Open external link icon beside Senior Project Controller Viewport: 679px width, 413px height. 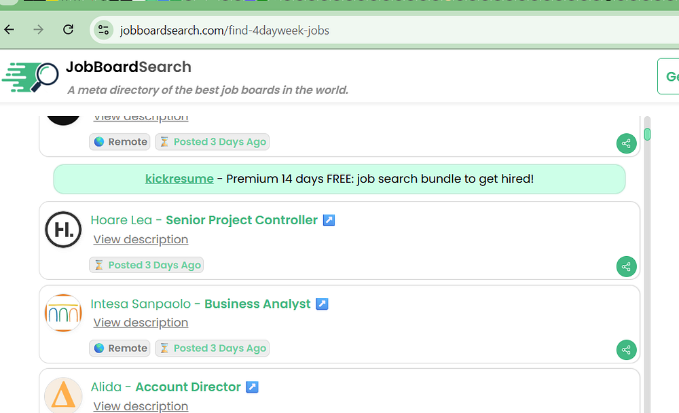[329, 220]
